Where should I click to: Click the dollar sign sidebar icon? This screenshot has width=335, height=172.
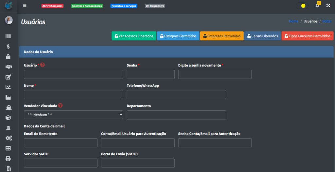pos(9,47)
